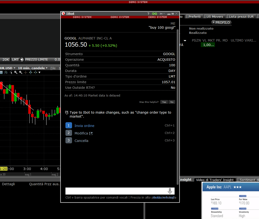Screen dimensions: 259x219
Task: Switch to US Movers tab
Action: coord(215,16)
